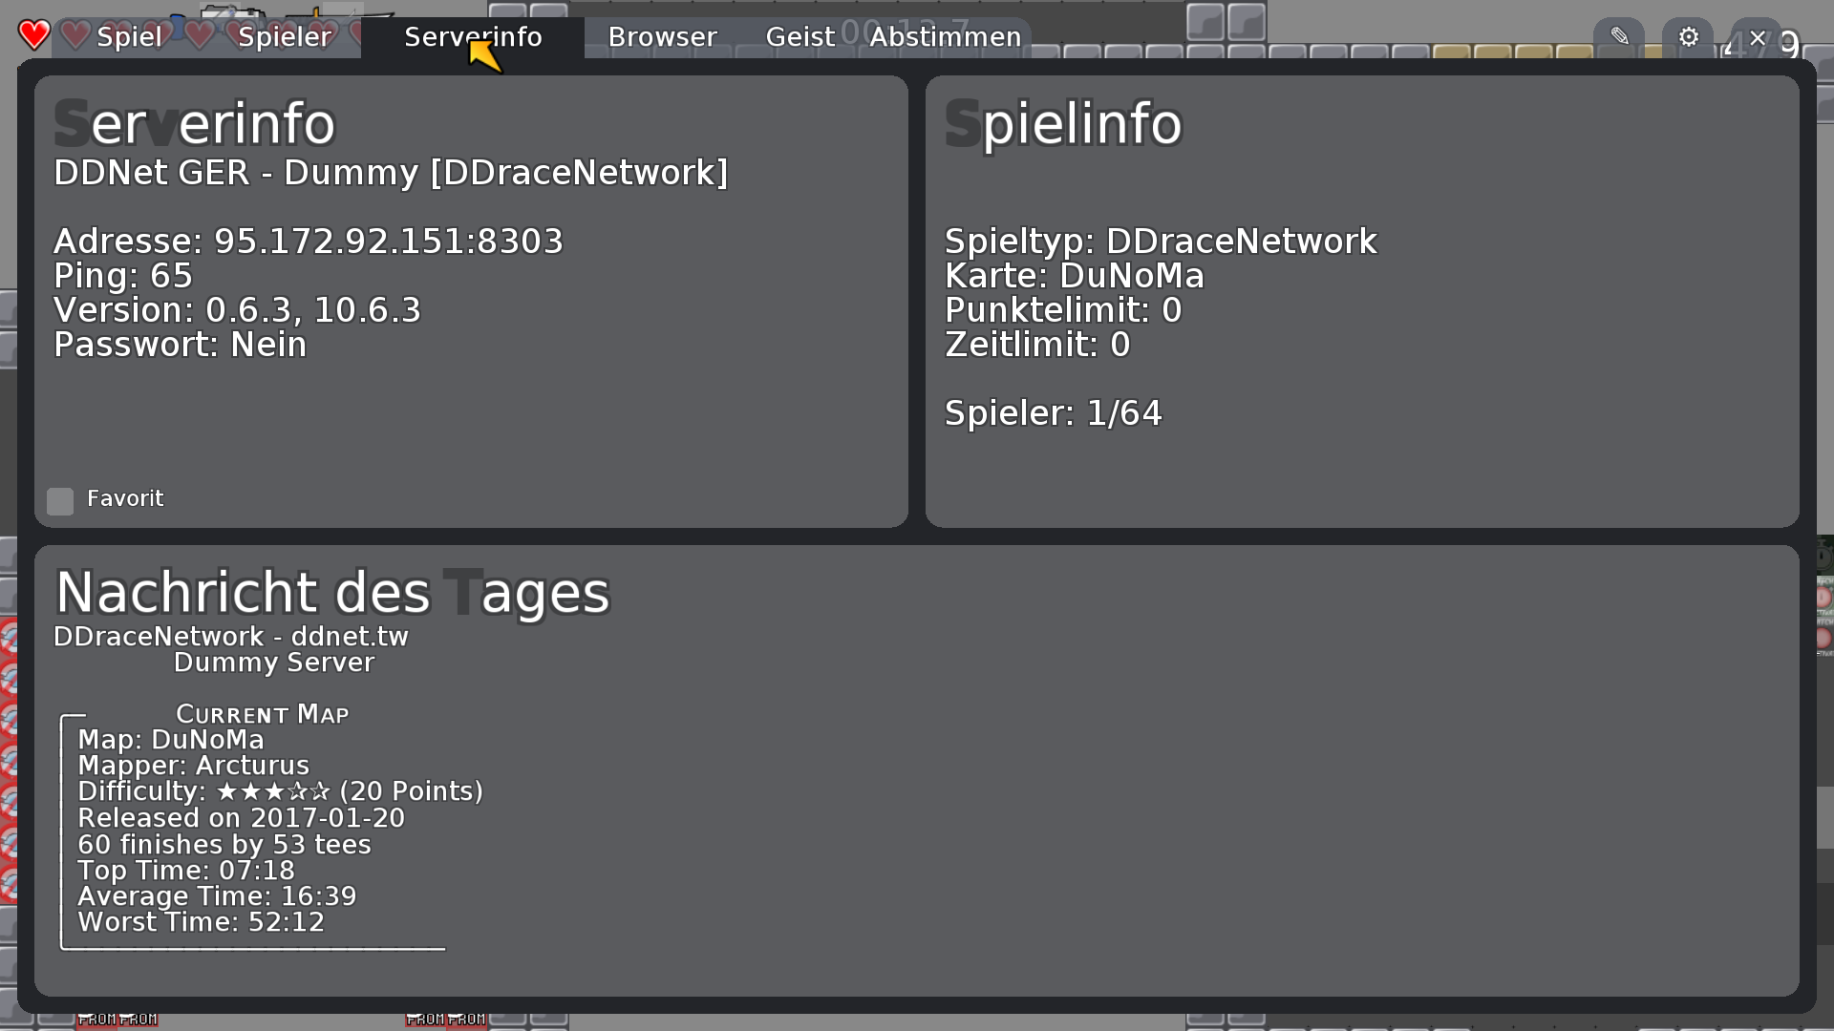Open the Spieler tab
This screenshot has width=1834, height=1031.
(x=285, y=37)
